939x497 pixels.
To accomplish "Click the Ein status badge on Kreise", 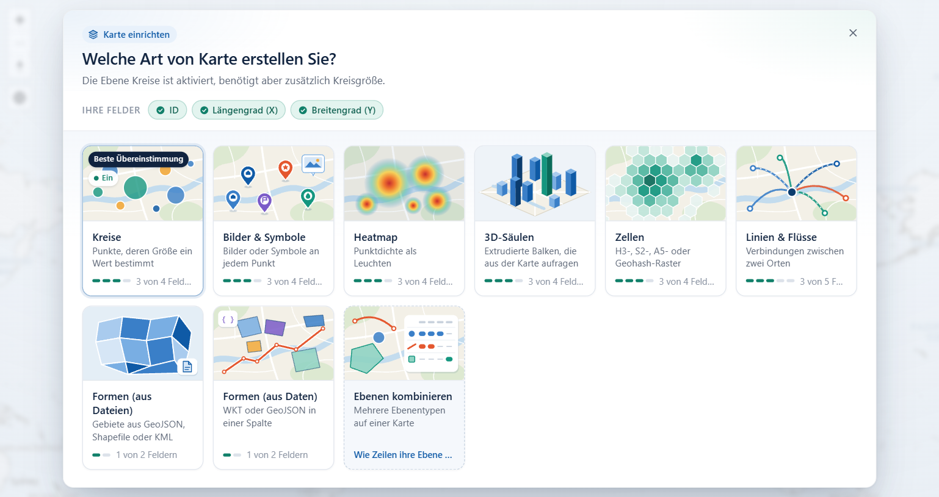I will 103,178.
